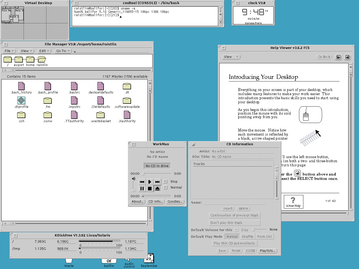359x269 pixels.
Task: Open the View menu in Help Viewer
Action: point(231,57)
